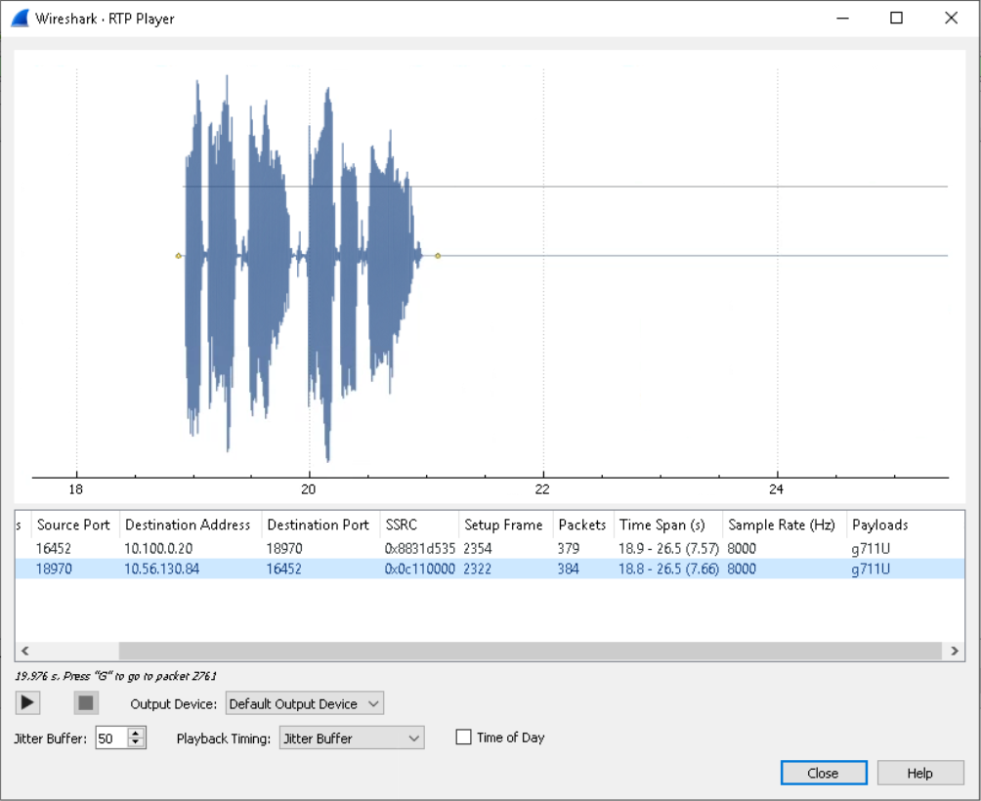Click destination address 10.56.130.84

pos(161,569)
